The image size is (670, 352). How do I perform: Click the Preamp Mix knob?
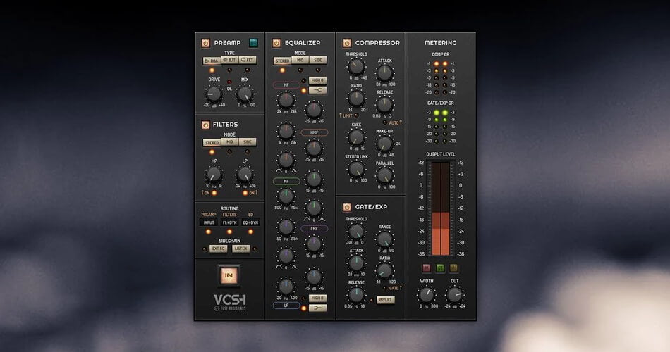coord(245,94)
